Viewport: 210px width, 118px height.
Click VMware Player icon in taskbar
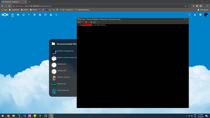pos(51,116)
